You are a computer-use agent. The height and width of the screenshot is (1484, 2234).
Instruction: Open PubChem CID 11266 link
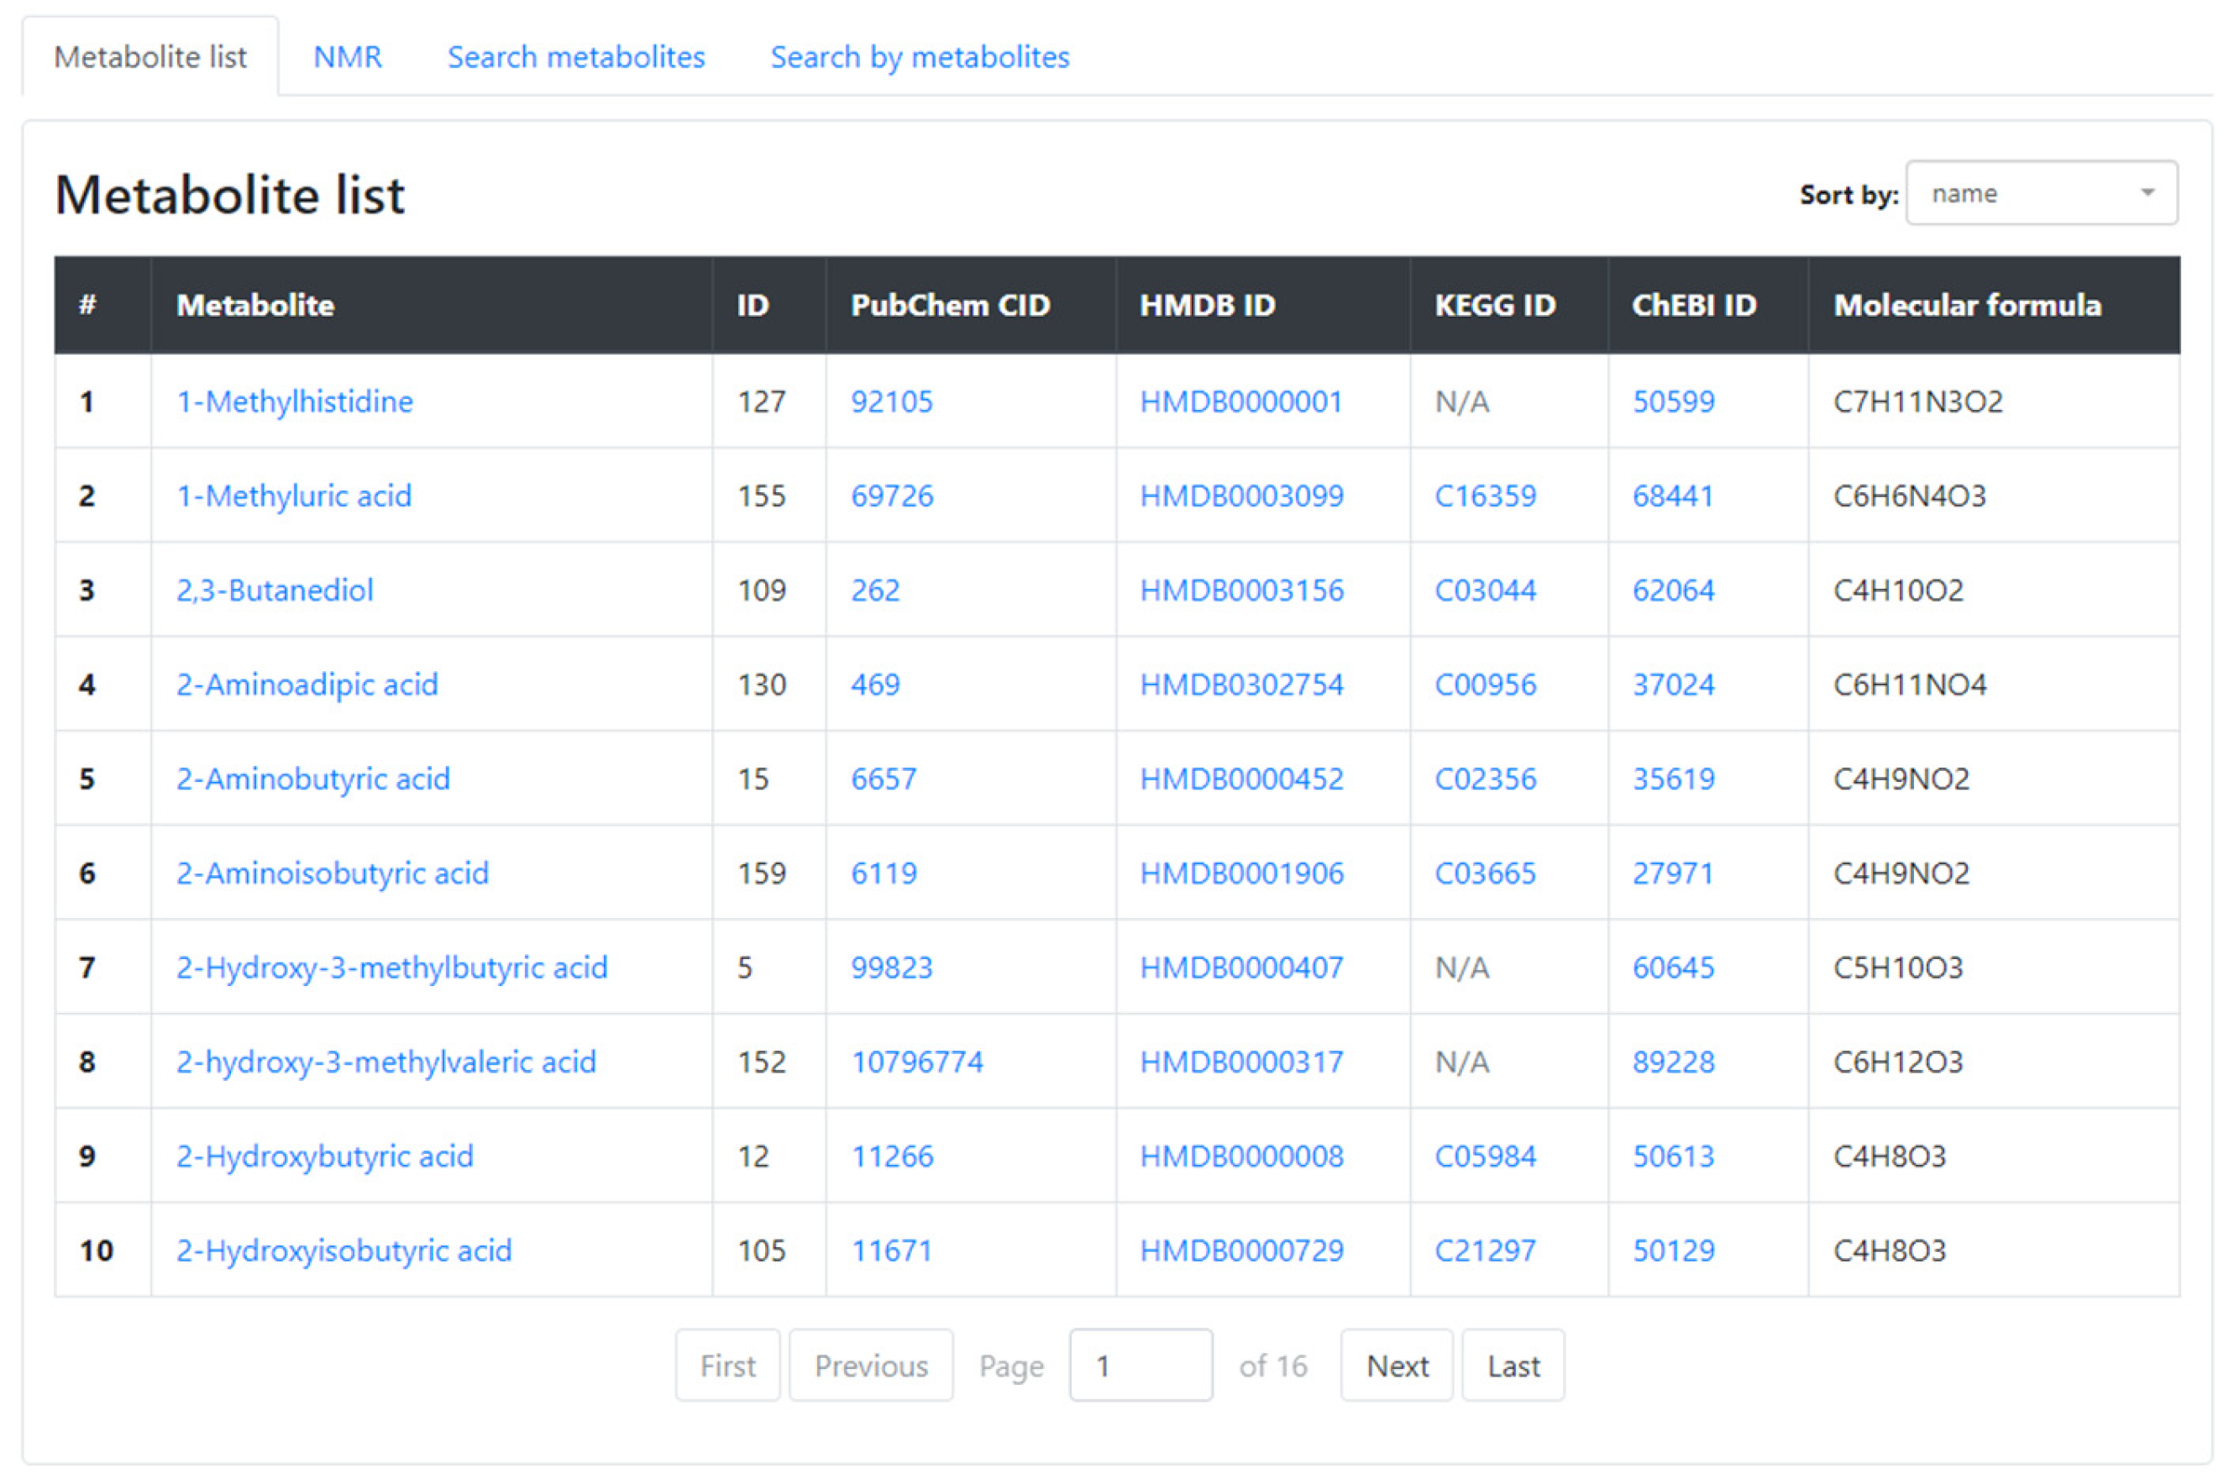click(x=892, y=1156)
